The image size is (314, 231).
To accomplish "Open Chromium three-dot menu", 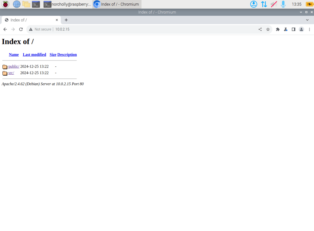I will pos(309,29).
